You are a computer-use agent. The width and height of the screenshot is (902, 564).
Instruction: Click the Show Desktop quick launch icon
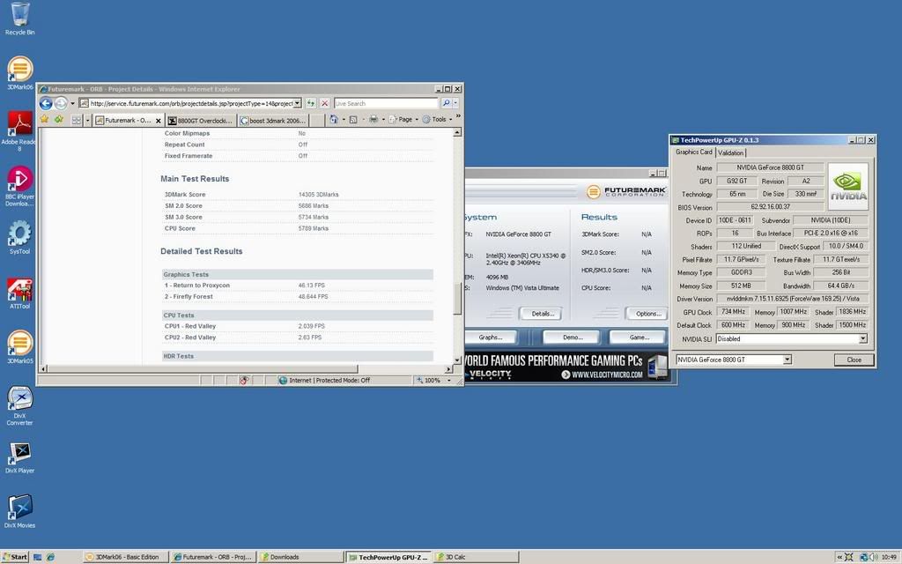click(37, 557)
